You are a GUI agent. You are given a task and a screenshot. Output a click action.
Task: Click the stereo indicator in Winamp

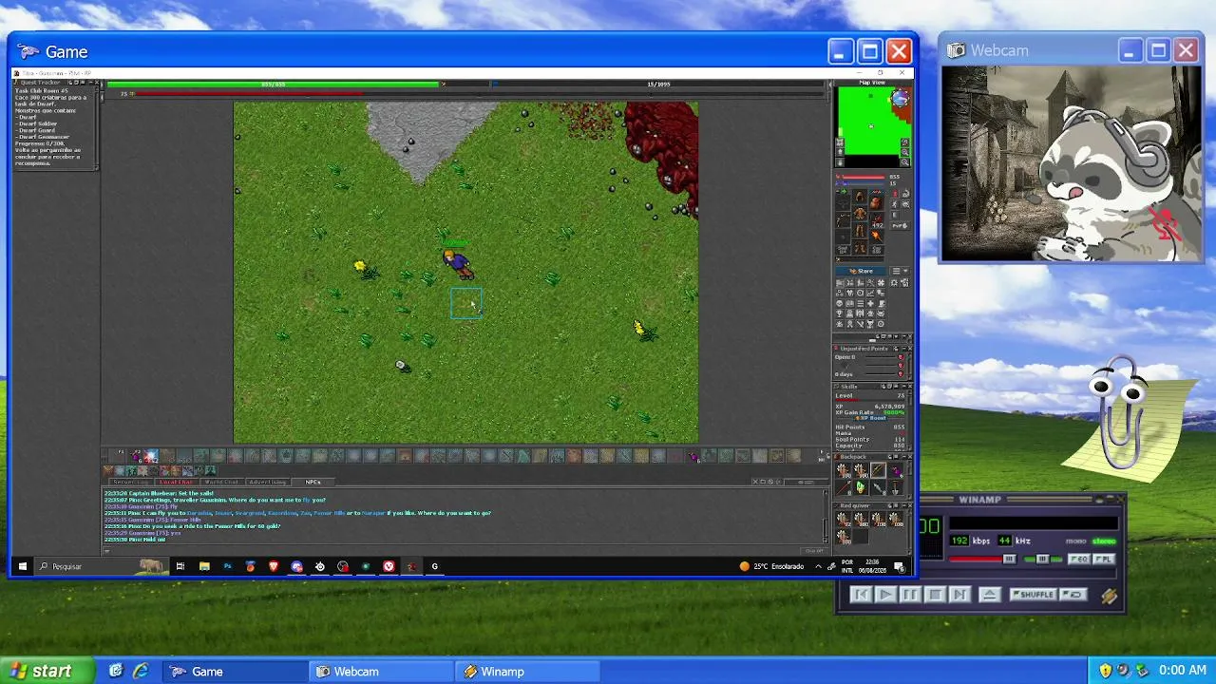(1104, 541)
